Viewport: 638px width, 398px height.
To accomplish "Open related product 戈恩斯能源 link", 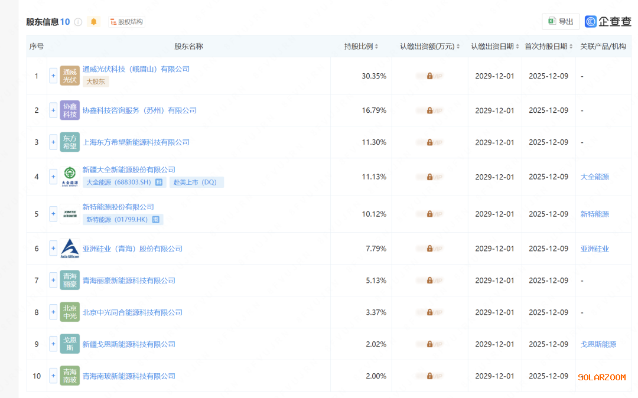I will (598, 344).
